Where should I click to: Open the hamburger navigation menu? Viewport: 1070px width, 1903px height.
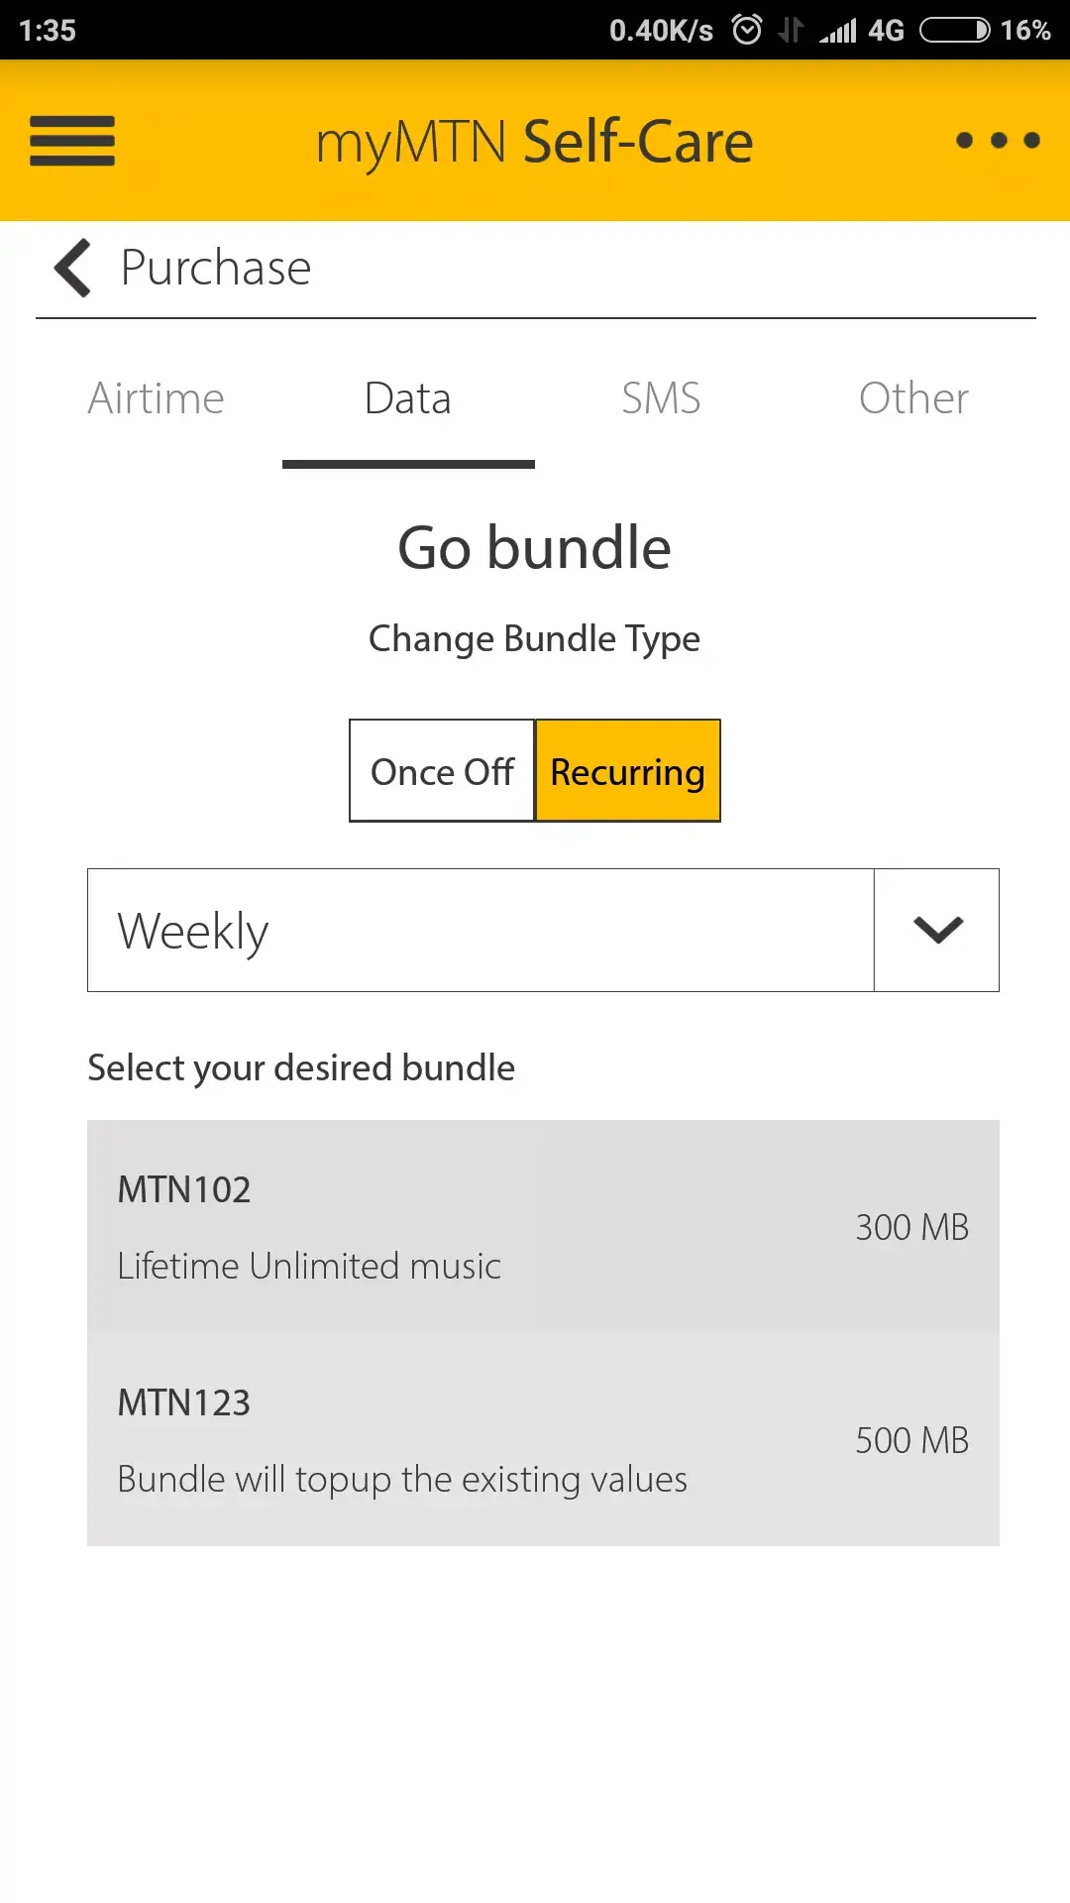[x=72, y=141]
